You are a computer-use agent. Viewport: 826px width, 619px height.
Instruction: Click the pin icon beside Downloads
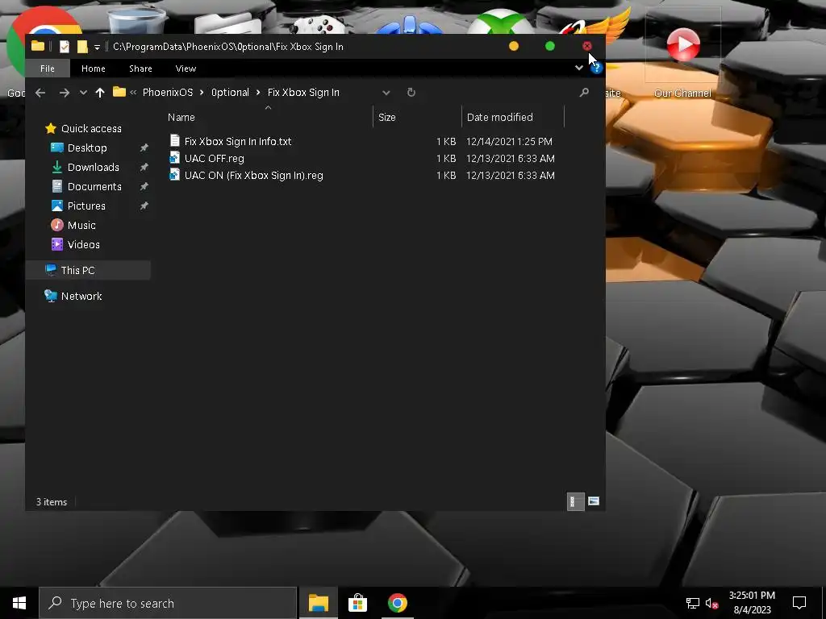(144, 168)
